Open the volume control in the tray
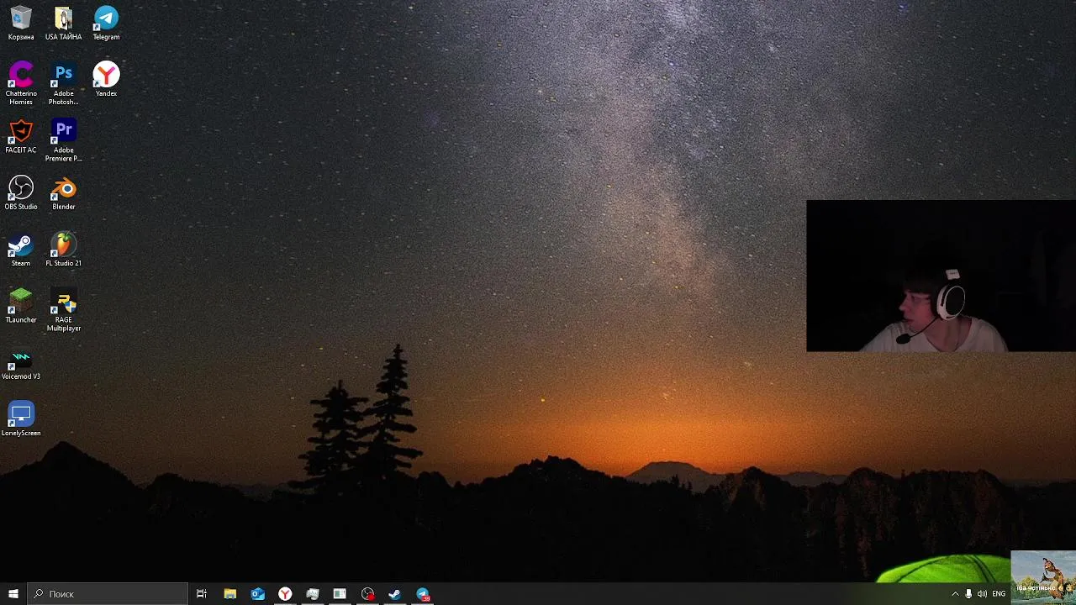 point(982,594)
